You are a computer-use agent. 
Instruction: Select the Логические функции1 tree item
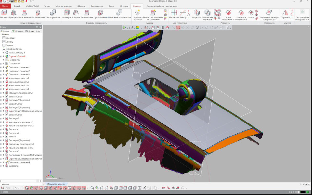pos(25,155)
